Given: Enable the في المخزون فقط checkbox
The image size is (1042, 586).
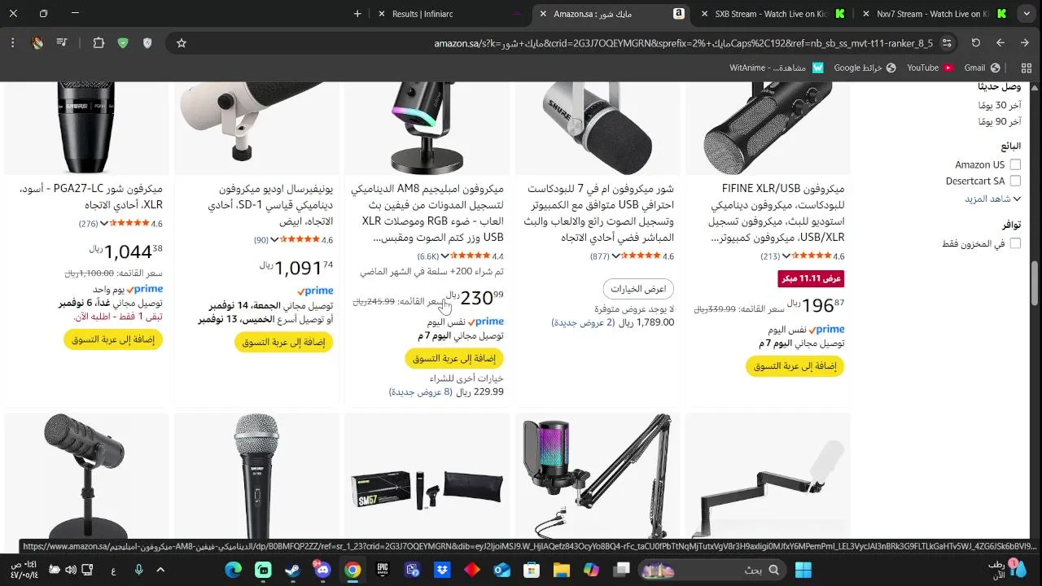Looking at the screenshot, I should click(1015, 244).
